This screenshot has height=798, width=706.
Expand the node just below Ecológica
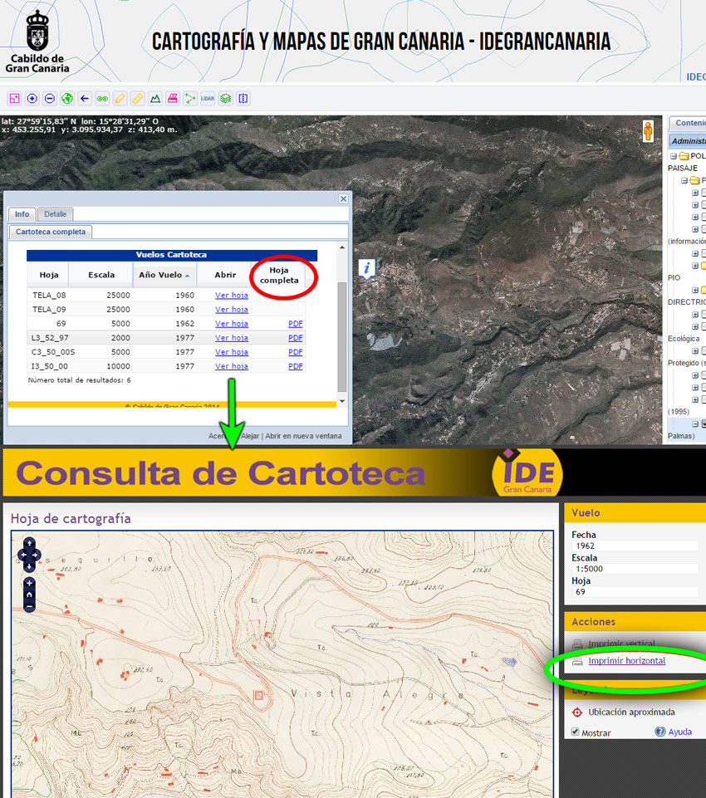tap(695, 350)
